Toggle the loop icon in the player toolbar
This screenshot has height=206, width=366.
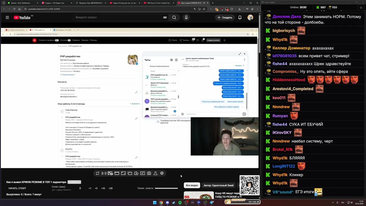tap(98, 173)
